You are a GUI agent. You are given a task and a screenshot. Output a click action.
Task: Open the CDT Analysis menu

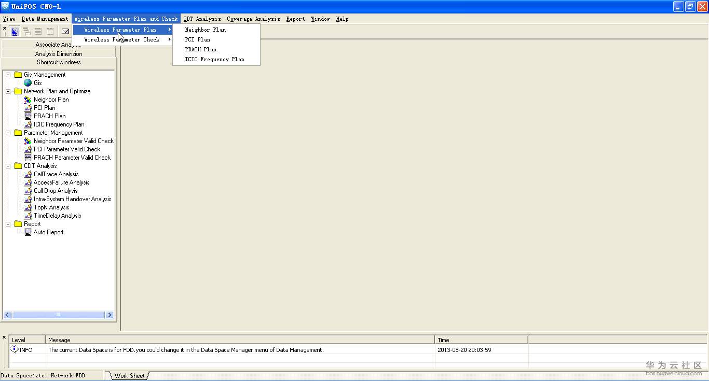202,19
